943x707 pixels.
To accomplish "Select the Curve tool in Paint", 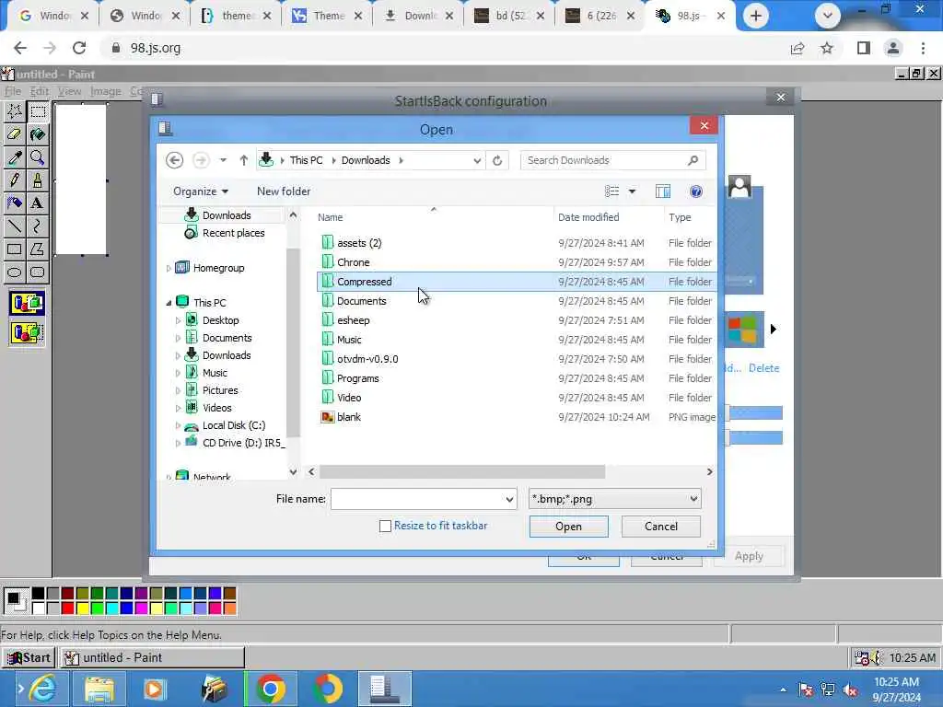I will [x=37, y=226].
